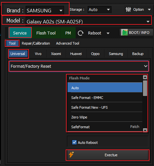This screenshot has height=166, width=154.
Task: Click the Reboot circular arrow icon
Action: 81,33
